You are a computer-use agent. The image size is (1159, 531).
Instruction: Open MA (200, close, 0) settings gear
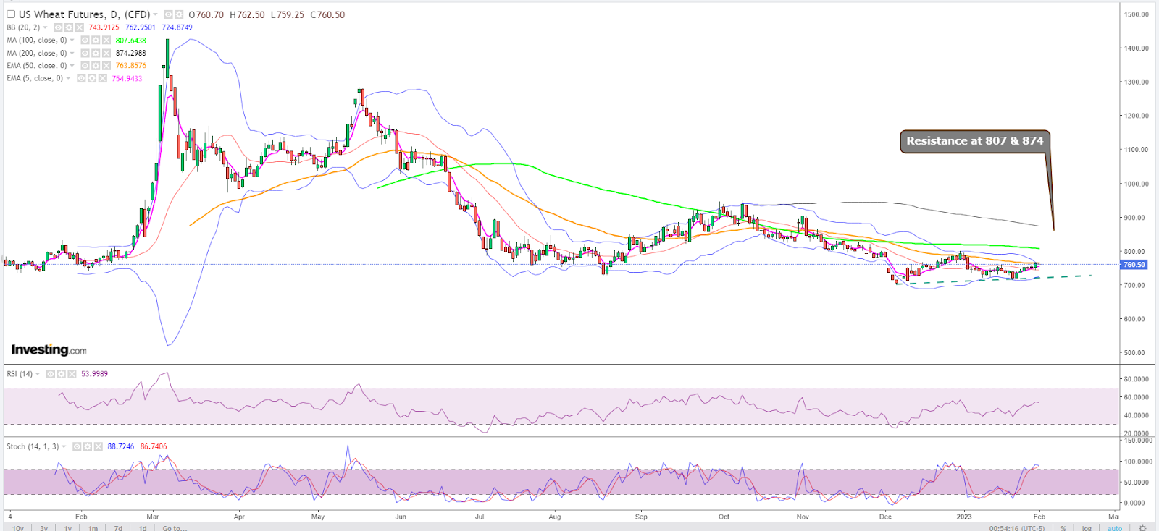tap(96, 54)
